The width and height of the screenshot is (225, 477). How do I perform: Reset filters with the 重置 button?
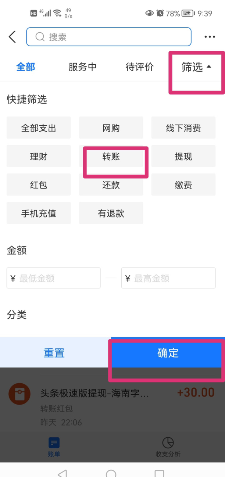[x=54, y=353]
